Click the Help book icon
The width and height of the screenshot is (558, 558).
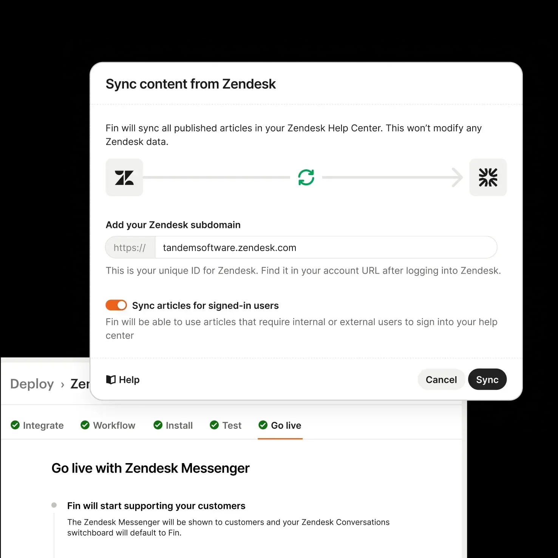pyautogui.click(x=111, y=380)
